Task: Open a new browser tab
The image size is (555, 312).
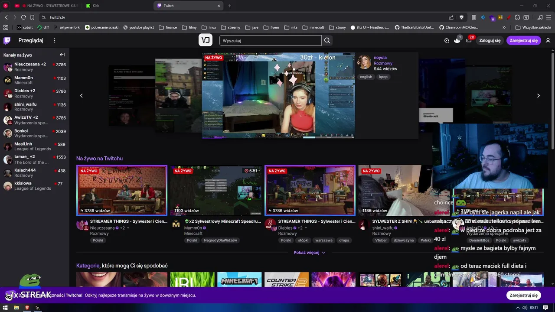Action: [229, 6]
